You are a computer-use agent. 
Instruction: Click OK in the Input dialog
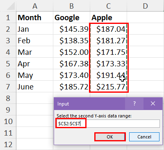tap(110, 137)
